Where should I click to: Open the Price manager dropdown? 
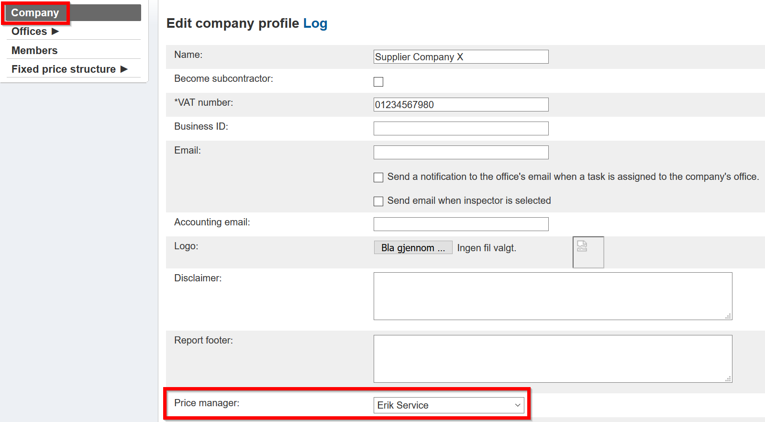448,405
